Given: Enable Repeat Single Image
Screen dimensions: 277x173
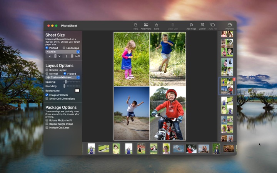Looking at the screenshot, I should coord(47,124).
